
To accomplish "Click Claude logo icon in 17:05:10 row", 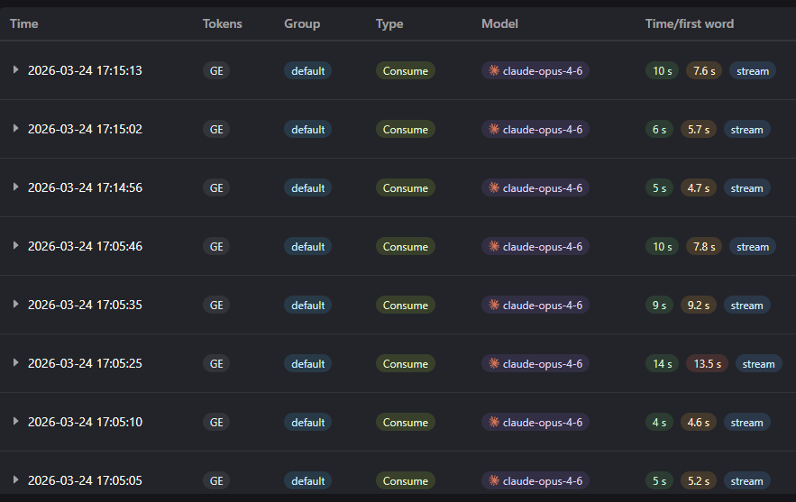I will 494,422.
